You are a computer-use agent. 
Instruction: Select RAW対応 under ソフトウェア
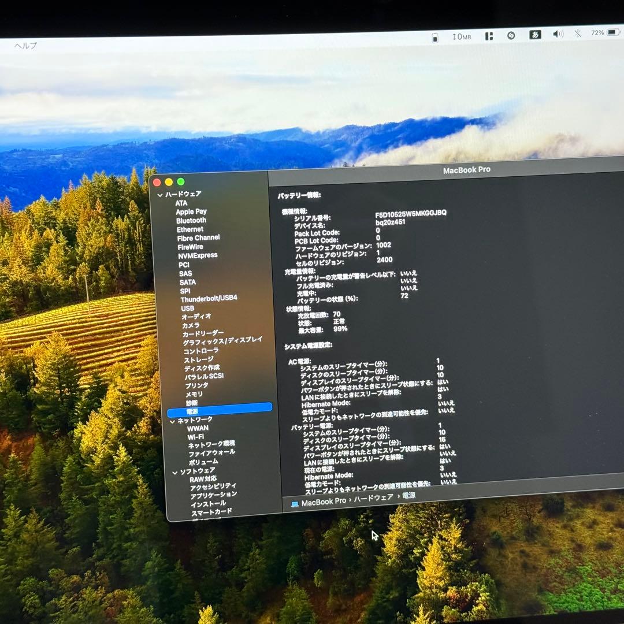tap(203, 479)
